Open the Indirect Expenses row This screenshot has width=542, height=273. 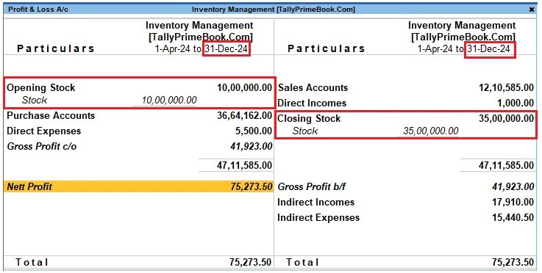tap(406, 218)
